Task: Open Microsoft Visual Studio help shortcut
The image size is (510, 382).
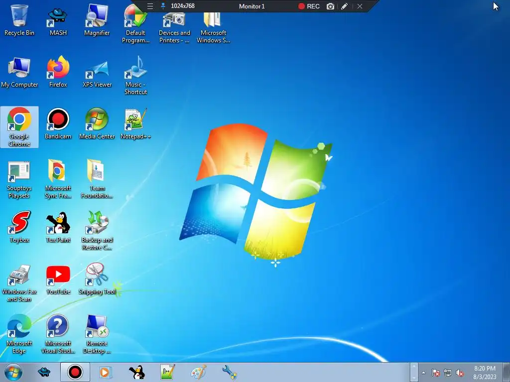Action: click(58, 334)
